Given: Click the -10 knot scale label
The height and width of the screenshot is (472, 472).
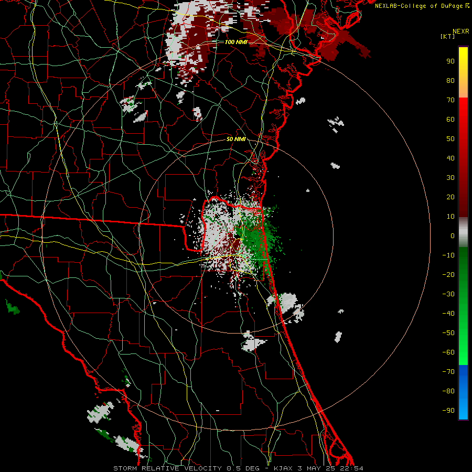Looking at the screenshot, I should tap(448, 255).
